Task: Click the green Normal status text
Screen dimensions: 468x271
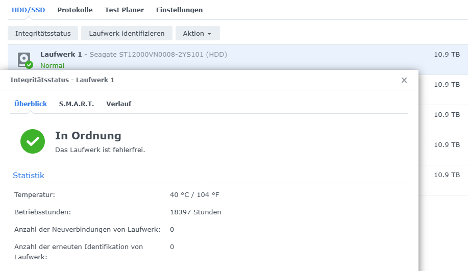Action: [x=52, y=66]
